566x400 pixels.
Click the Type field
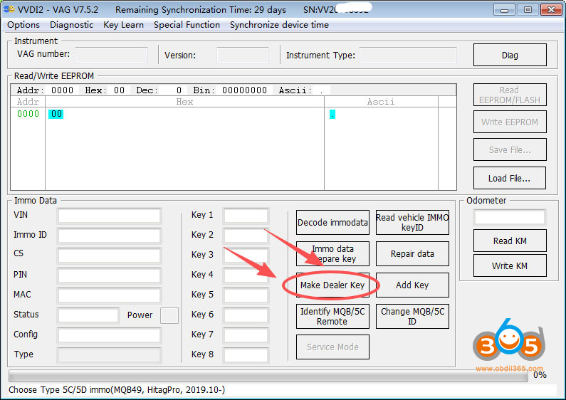coord(109,355)
